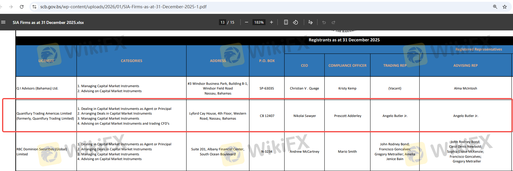Screen dimensions: 513x171
Task: Click the ADVISING REP column header
Action: [x=466, y=66]
